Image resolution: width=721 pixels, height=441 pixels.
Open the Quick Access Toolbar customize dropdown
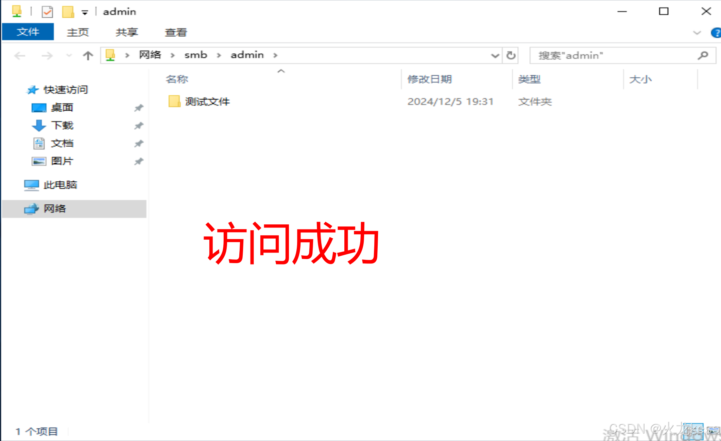point(85,13)
